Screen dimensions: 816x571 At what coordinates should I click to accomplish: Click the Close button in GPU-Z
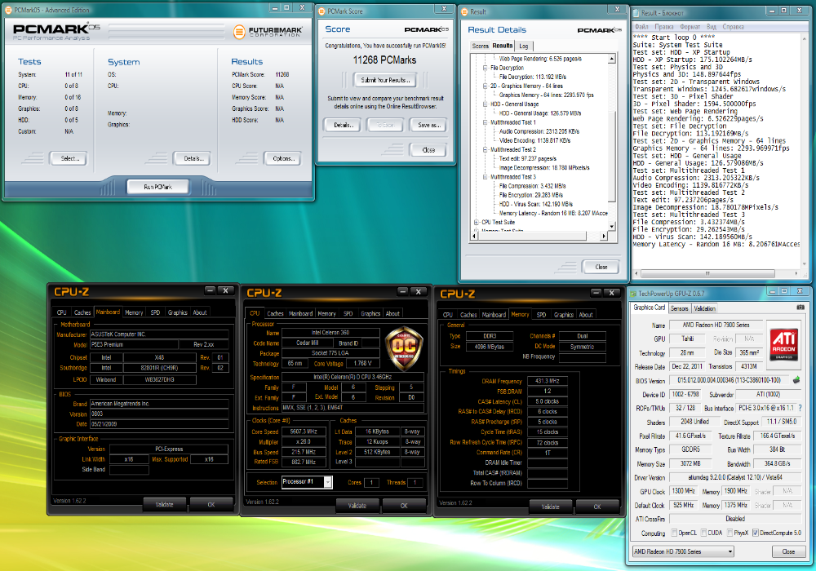788,551
